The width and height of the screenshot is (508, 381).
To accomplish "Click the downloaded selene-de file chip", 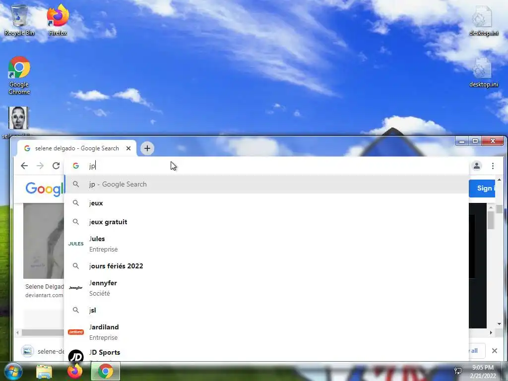I will 43,351.
